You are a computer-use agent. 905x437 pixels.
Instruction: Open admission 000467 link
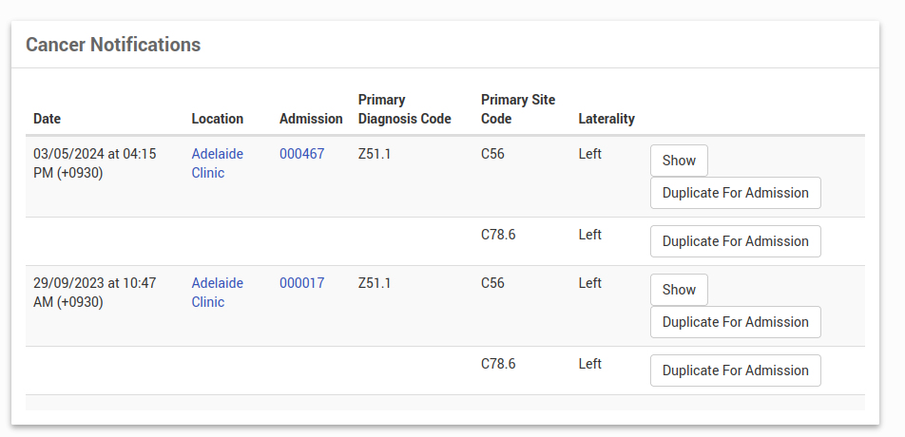301,154
